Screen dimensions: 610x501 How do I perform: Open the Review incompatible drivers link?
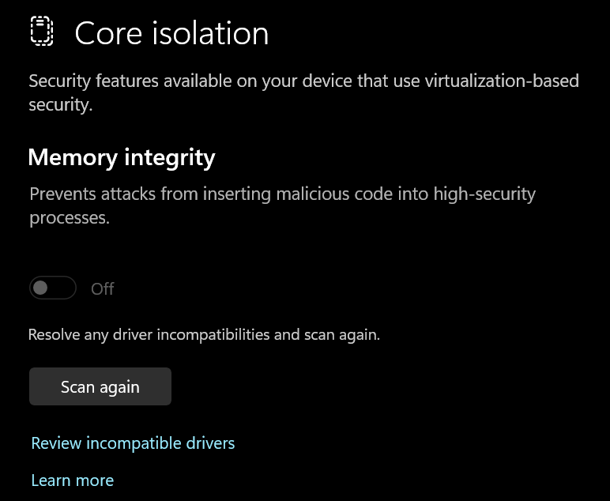[133, 443]
